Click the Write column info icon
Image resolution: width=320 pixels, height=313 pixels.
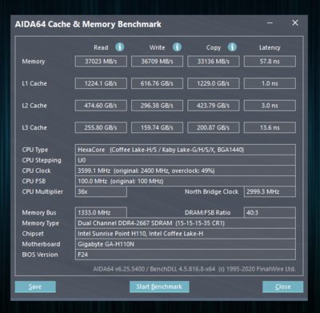177,47
